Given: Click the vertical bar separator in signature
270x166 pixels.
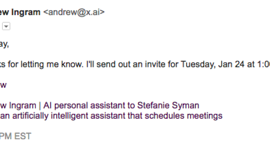Looking at the screenshot, I should click(40, 106).
